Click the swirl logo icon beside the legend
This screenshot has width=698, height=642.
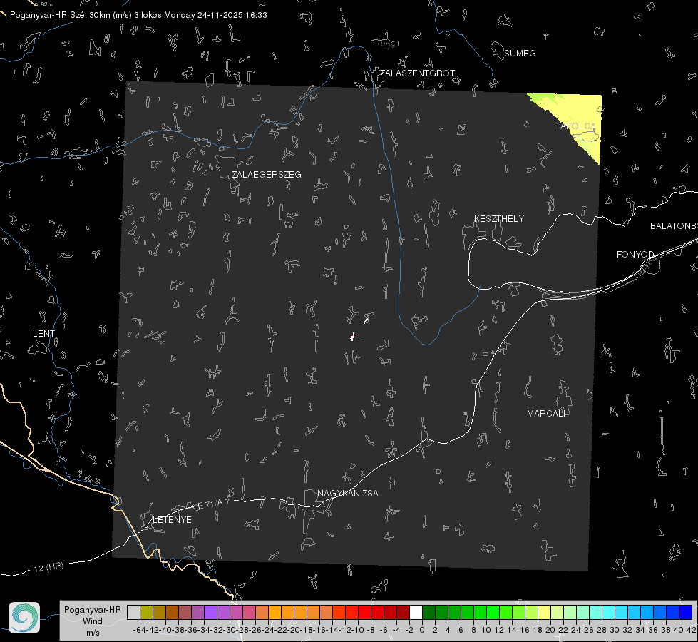point(24,618)
